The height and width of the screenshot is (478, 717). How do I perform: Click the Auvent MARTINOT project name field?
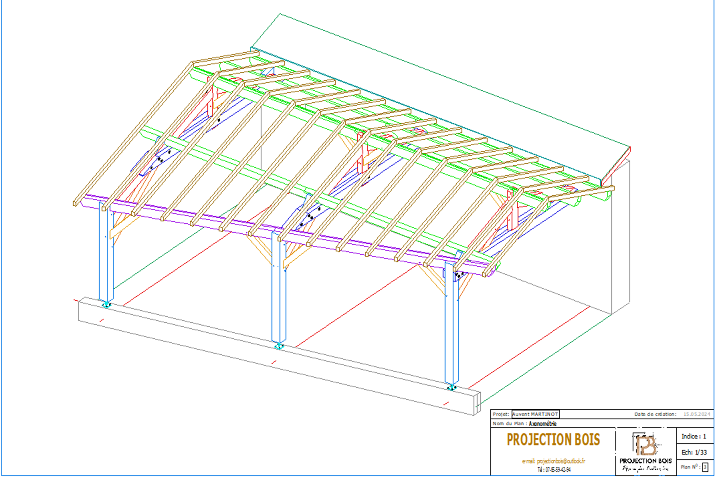pos(535,414)
